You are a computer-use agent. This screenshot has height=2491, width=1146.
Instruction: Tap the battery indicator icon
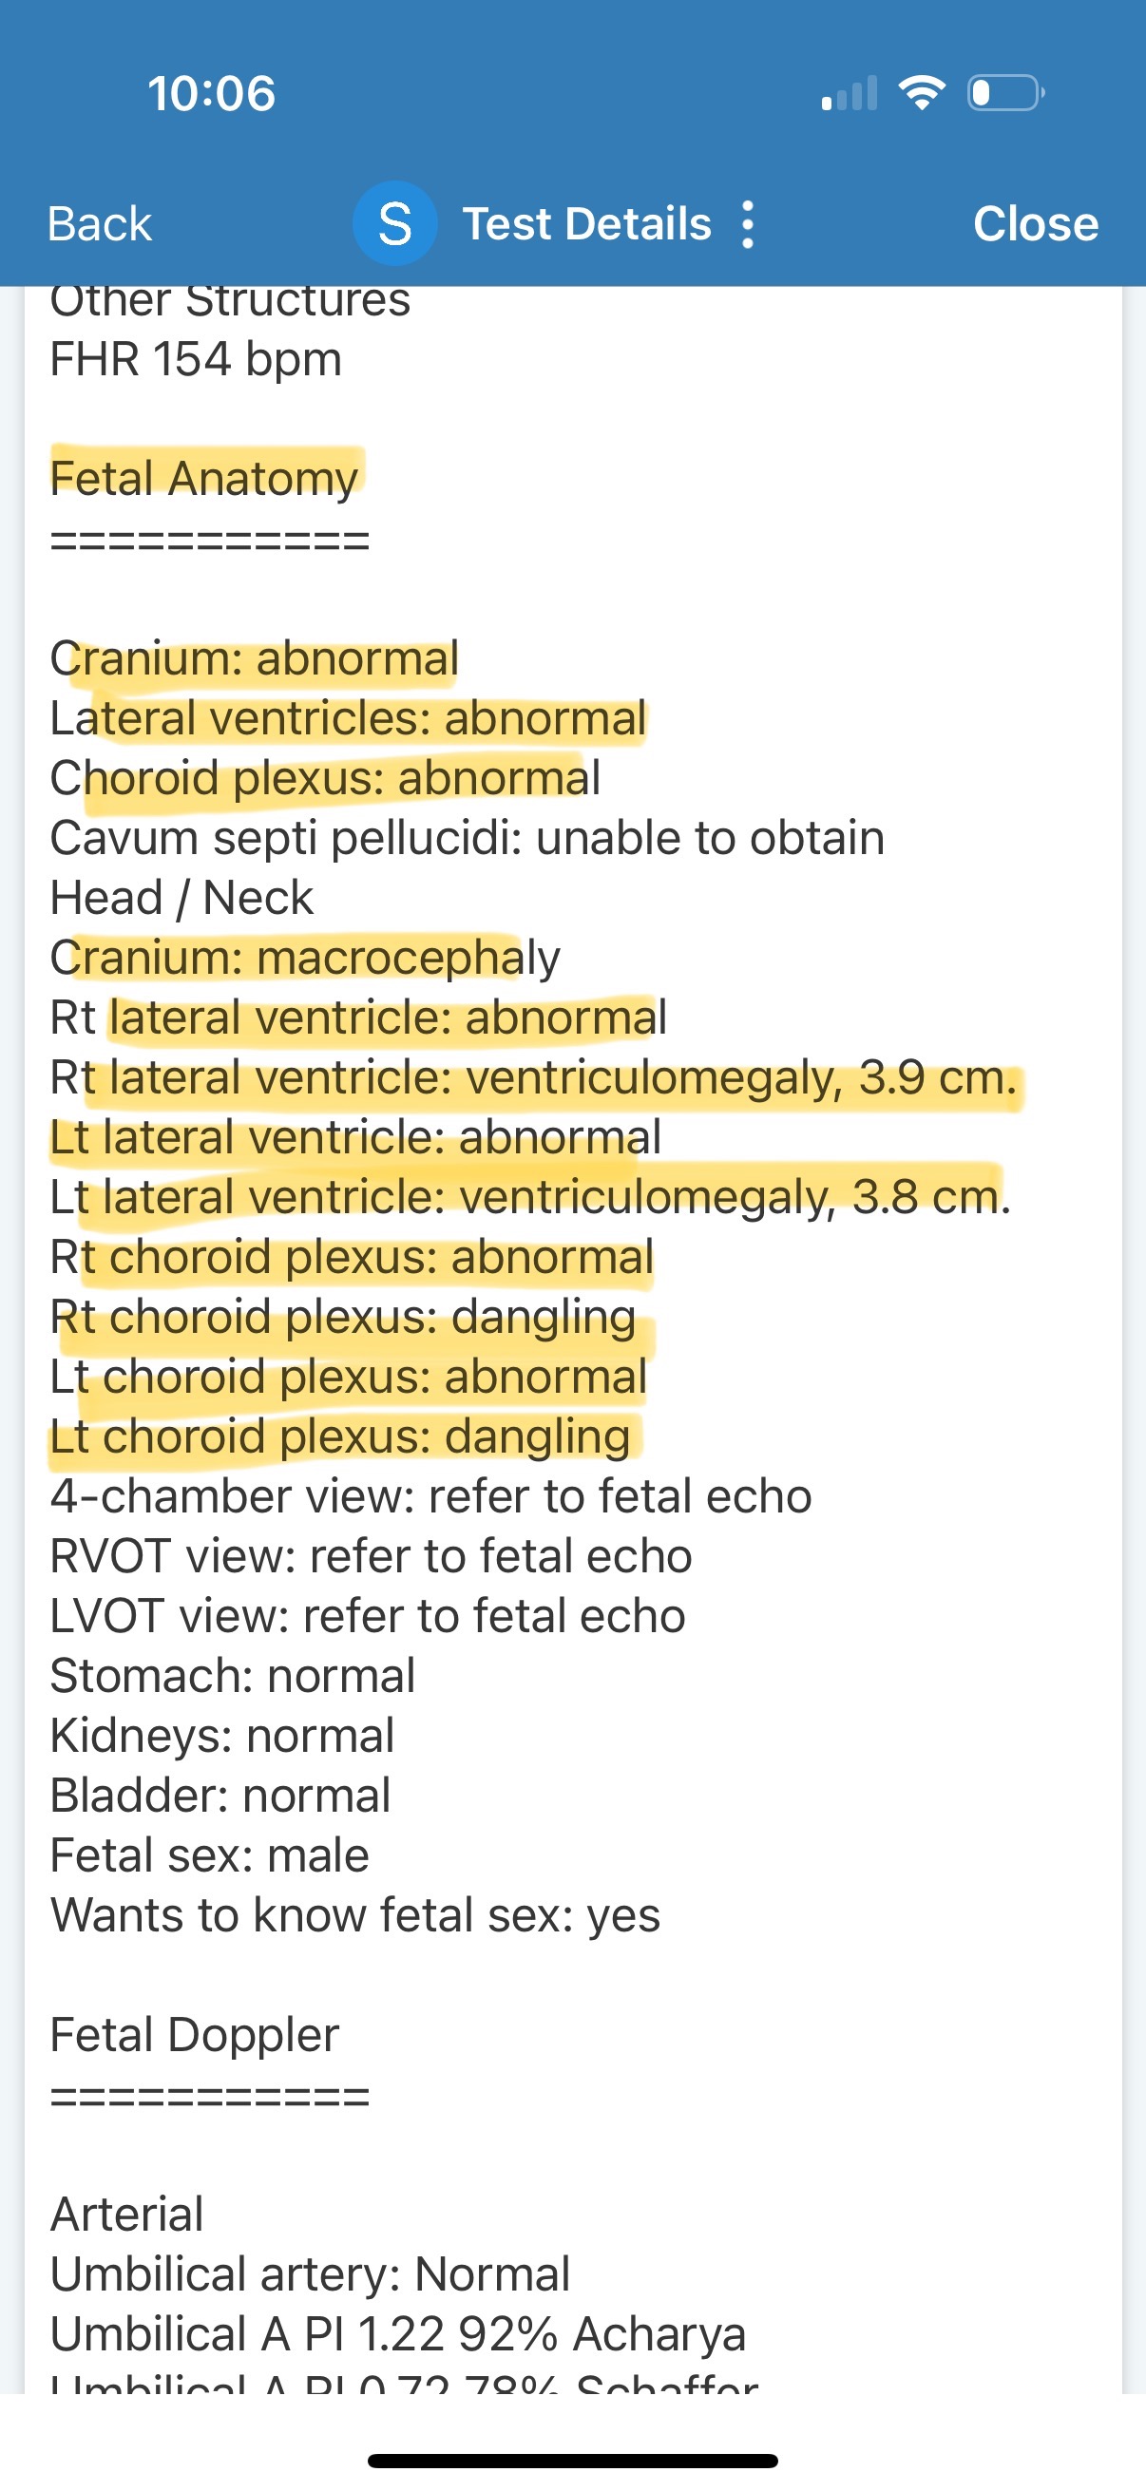(1004, 93)
